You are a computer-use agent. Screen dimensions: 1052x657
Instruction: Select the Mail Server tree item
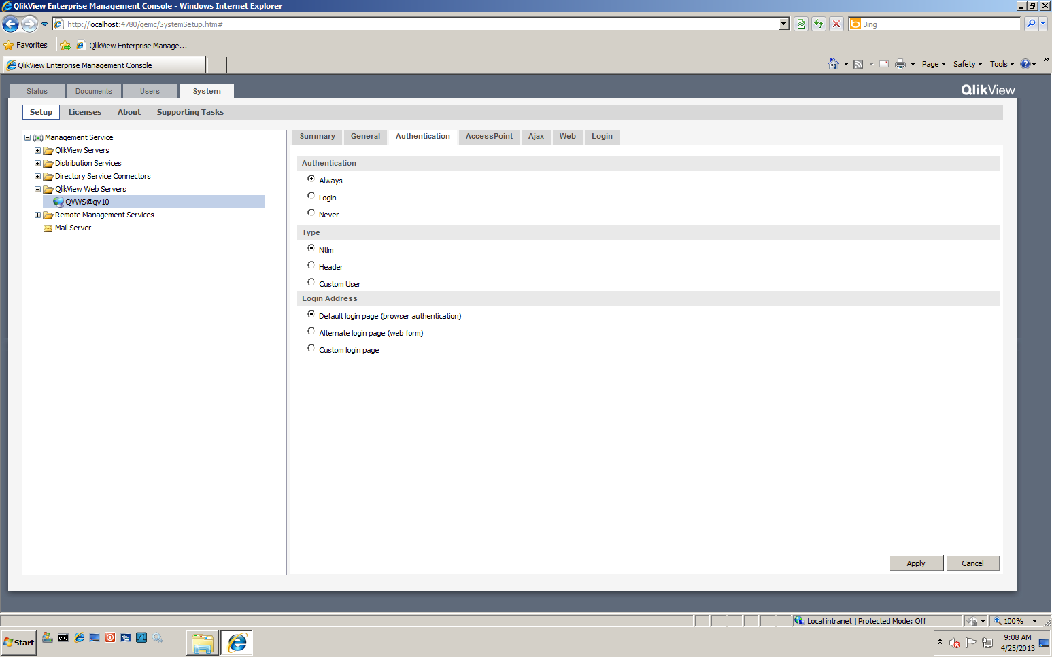click(73, 228)
